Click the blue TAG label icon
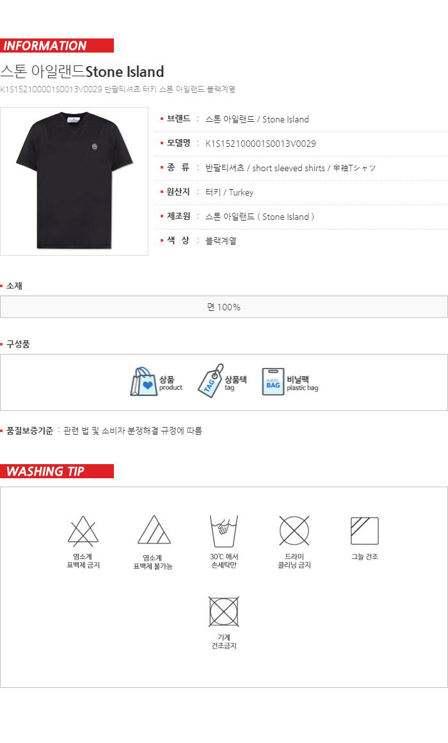The height and width of the screenshot is (743, 448). [210, 381]
